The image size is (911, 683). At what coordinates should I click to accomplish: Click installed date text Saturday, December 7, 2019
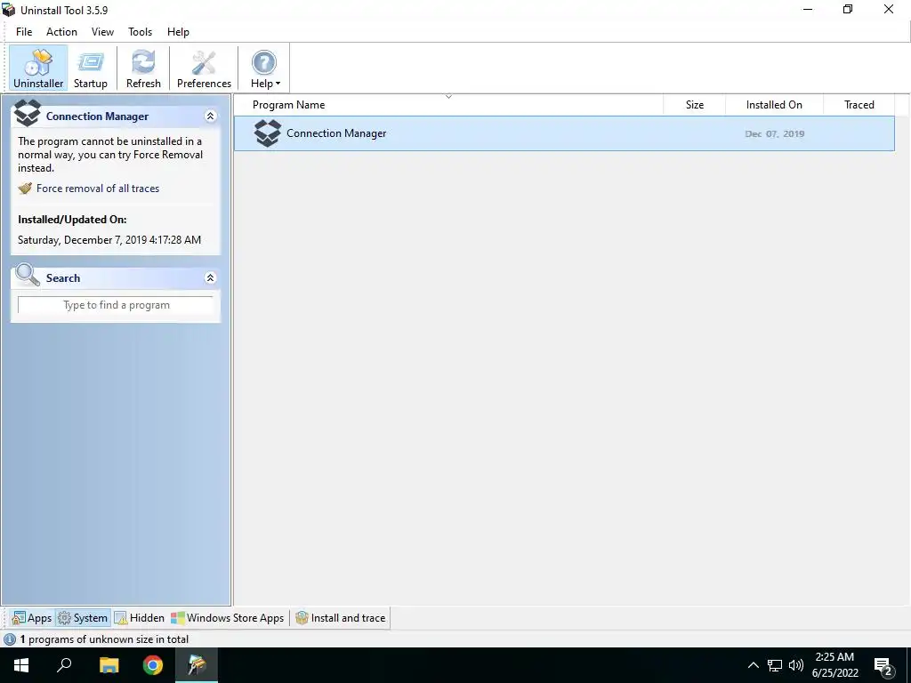click(x=109, y=240)
